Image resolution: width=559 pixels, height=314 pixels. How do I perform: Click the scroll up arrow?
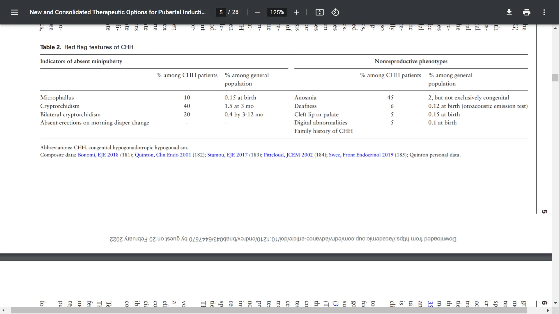pyautogui.click(x=555, y=28)
